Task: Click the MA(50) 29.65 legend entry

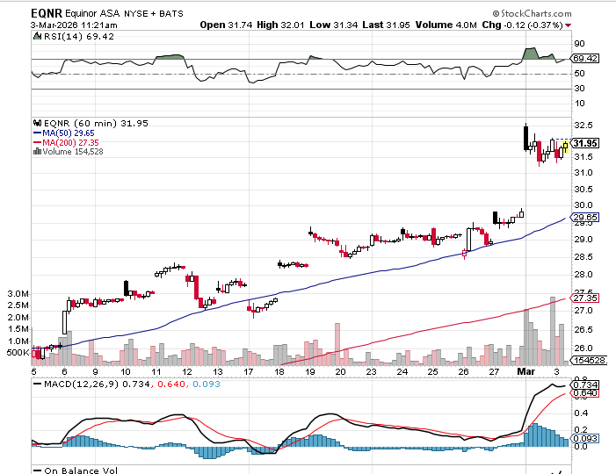Action: click(x=64, y=133)
